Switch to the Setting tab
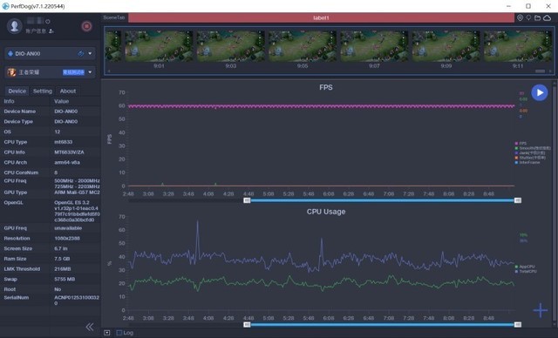Viewport: 558px width, 338px height. click(43, 91)
